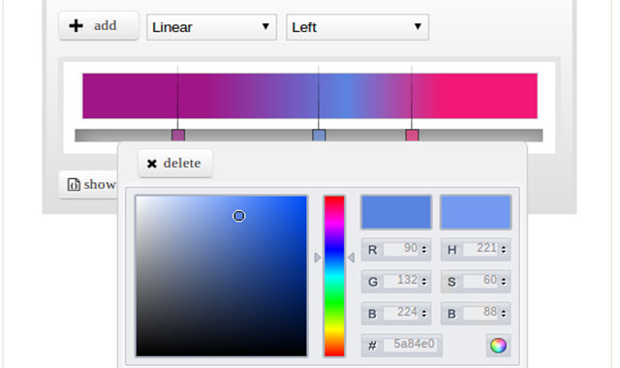Viewport: 620px width, 368px height.
Task: Click the right hue slider arrow
Action: click(351, 258)
